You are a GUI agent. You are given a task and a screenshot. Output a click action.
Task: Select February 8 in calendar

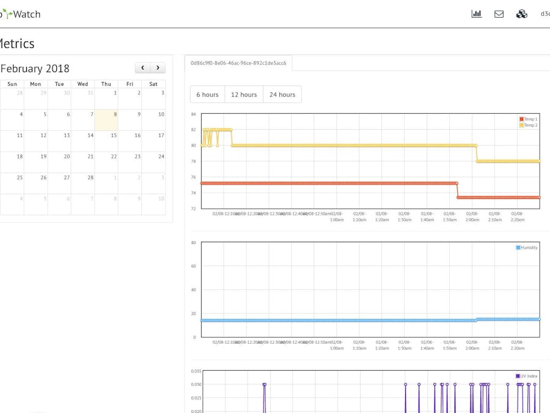click(x=106, y=120)
